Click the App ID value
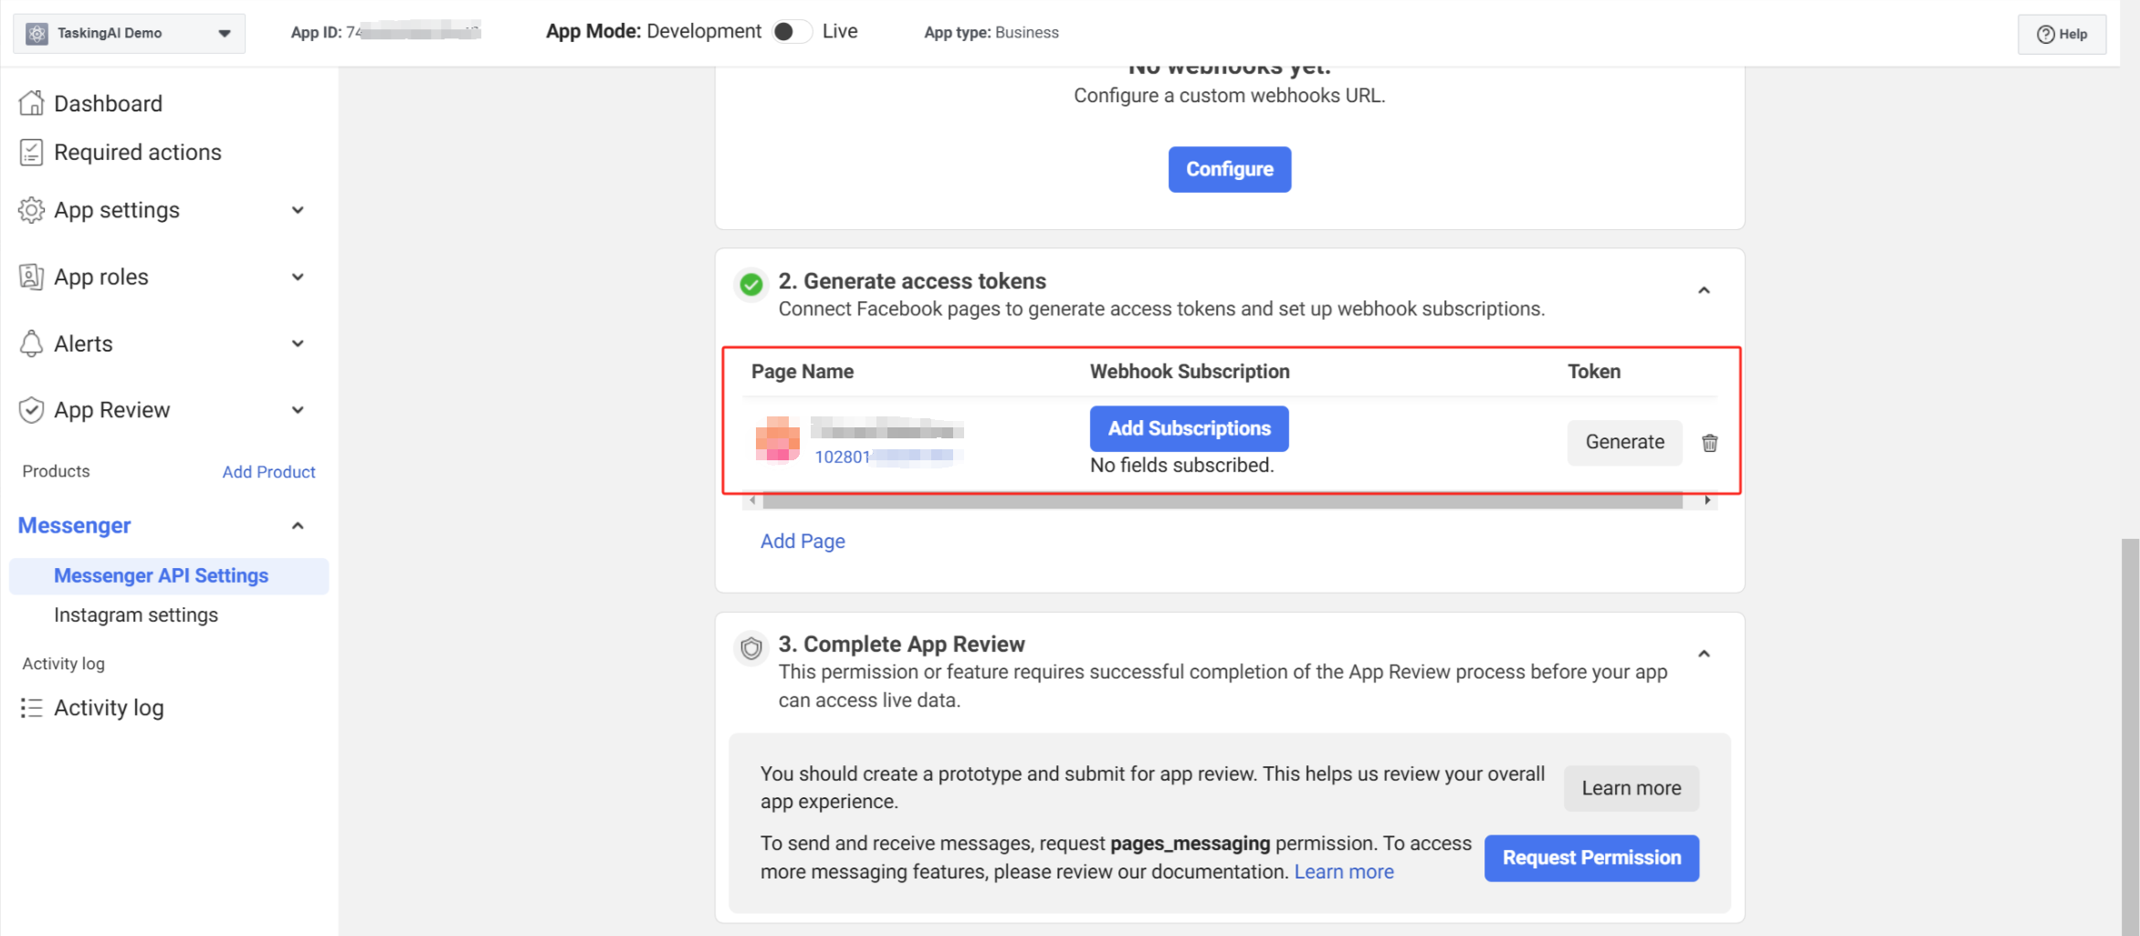Image resolution: width=2140 pixels, height=936 pixels. click(413, 32)
